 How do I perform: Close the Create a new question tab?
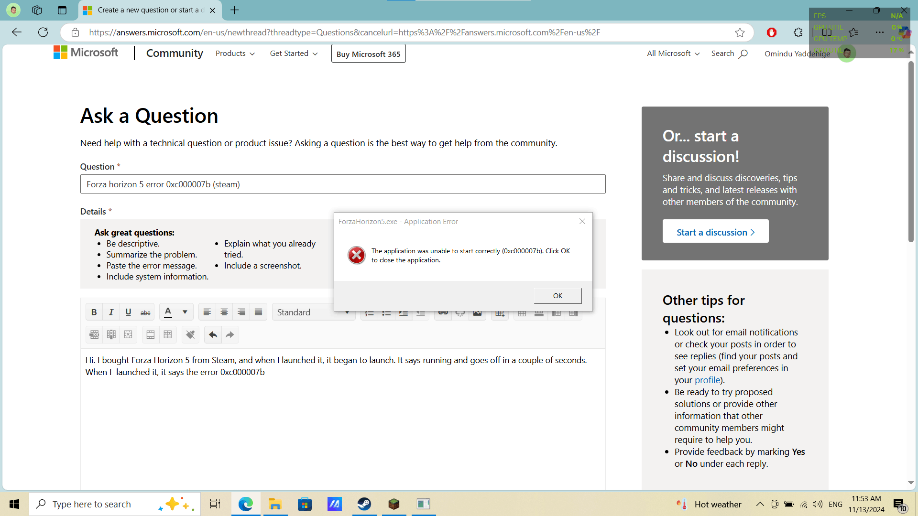pyautogui.click(x=212, y=10)
